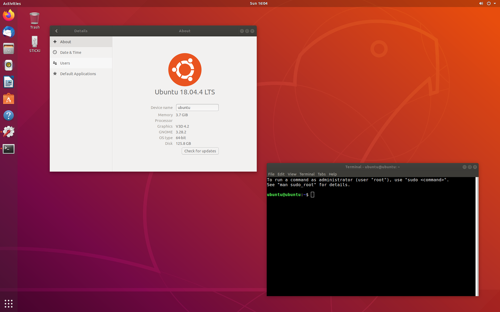Select Date & Time in sidebar

70,52
